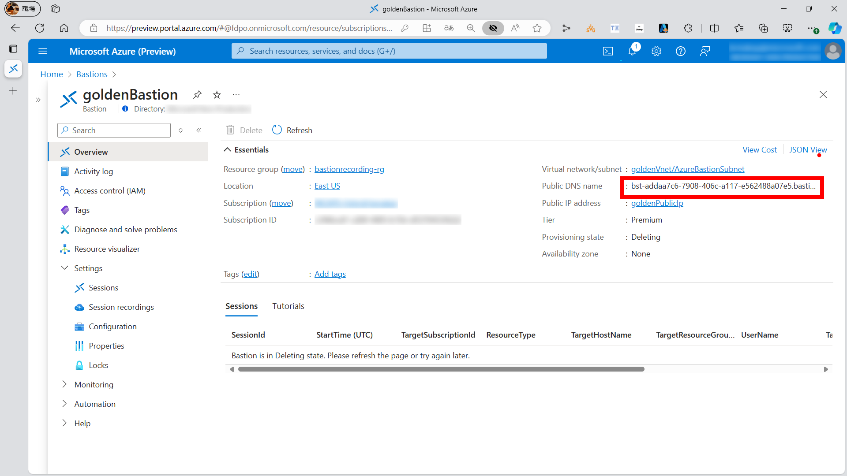847x476 pixels.
Task: Collapse the Essentials section
Action: [x=228, y=150]
